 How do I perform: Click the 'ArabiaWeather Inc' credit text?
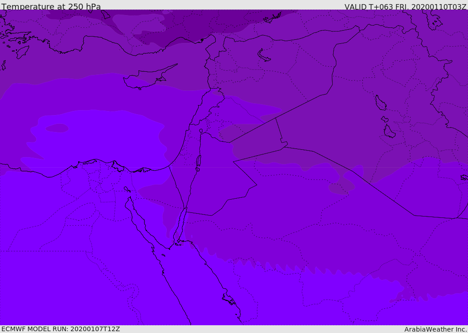[x=436, y=329]
